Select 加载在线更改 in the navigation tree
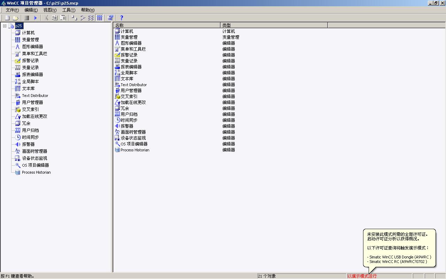This screenshot has height=279, width=446. 34,116
